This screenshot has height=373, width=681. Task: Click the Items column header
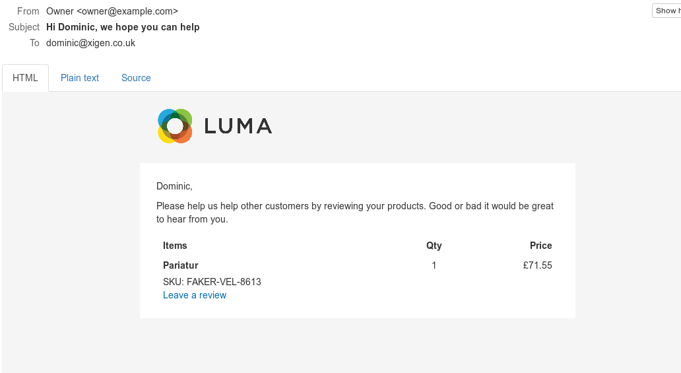click(175, 246)
